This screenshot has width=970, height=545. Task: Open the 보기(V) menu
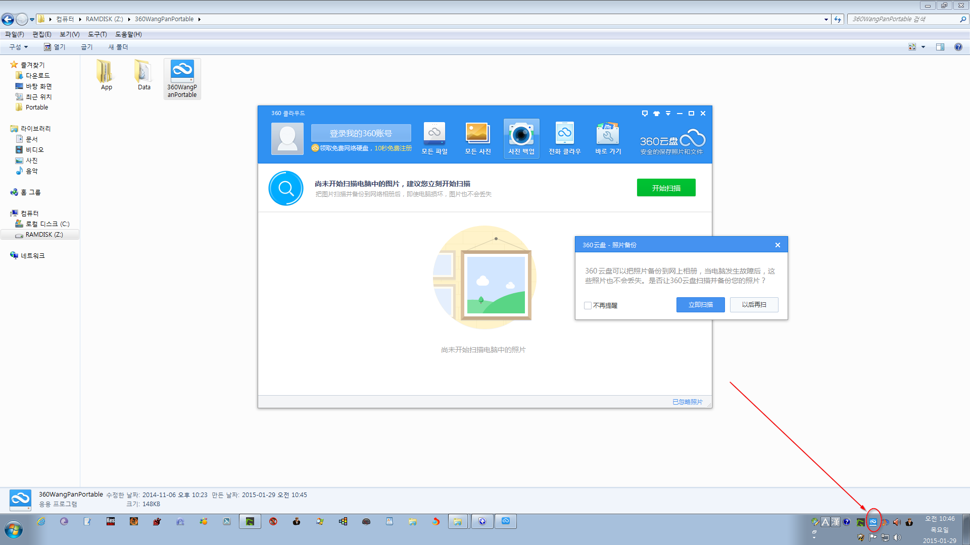tap(70, 34)
